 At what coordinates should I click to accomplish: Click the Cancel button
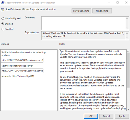click(x=106, y=116)
